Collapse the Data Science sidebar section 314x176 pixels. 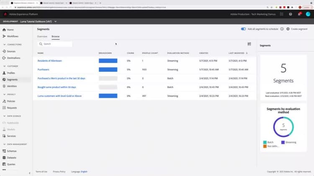pos(5,116)
